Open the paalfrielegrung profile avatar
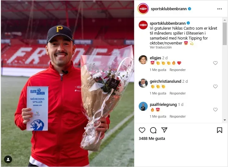 tap(143, 106)
